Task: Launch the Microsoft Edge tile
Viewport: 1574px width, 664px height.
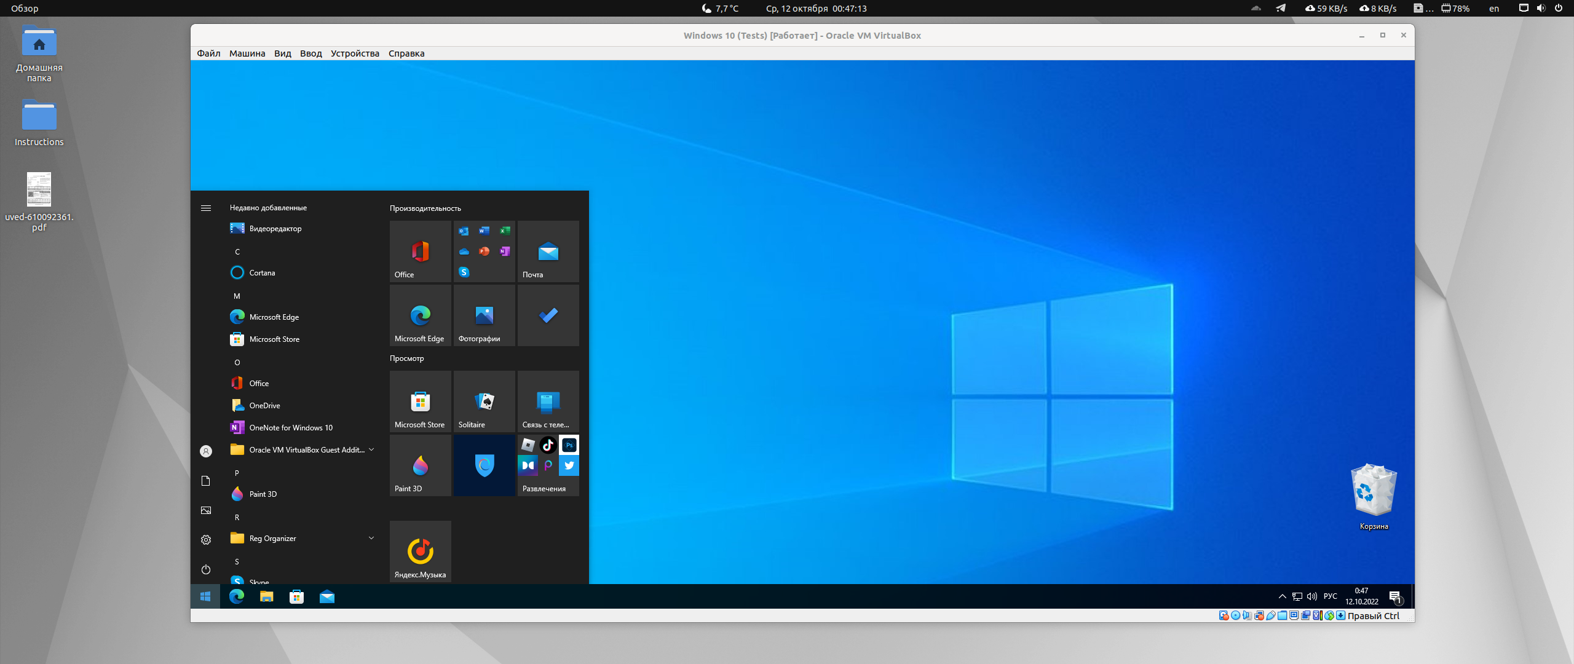Action: pyautogui.click(x=421, y=315)
